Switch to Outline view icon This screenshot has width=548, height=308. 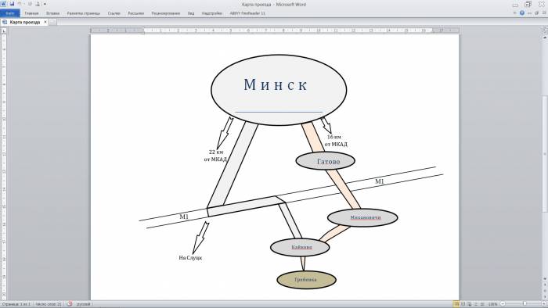[476, 304]
